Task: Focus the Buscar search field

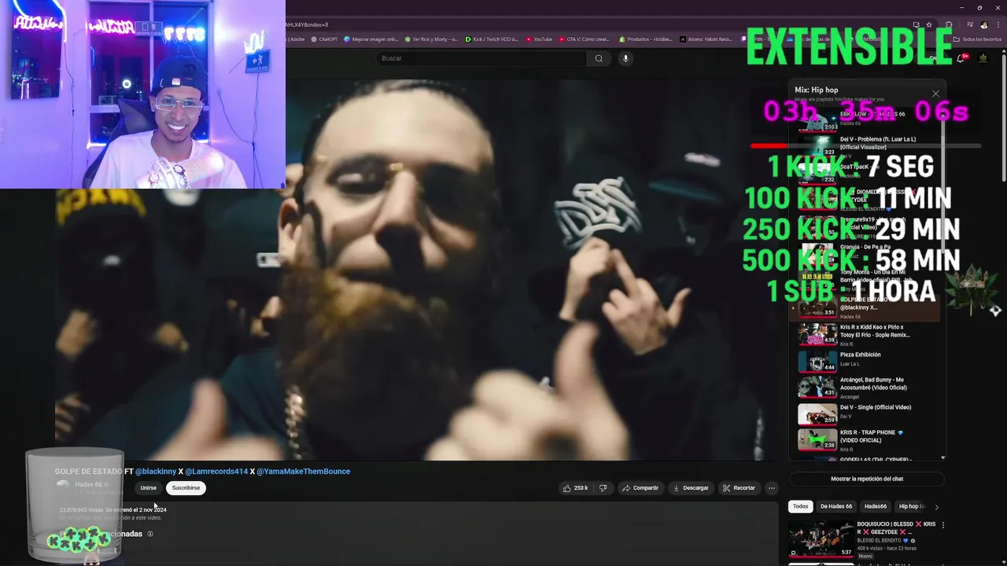Action: pyautogui.click(x=481, y=58)
